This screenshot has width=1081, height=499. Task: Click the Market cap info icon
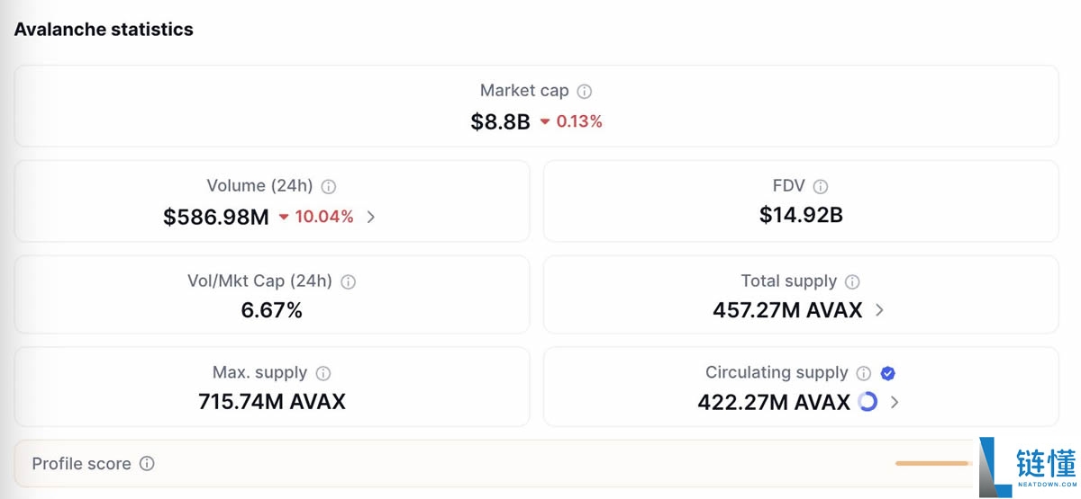(585, 91)
